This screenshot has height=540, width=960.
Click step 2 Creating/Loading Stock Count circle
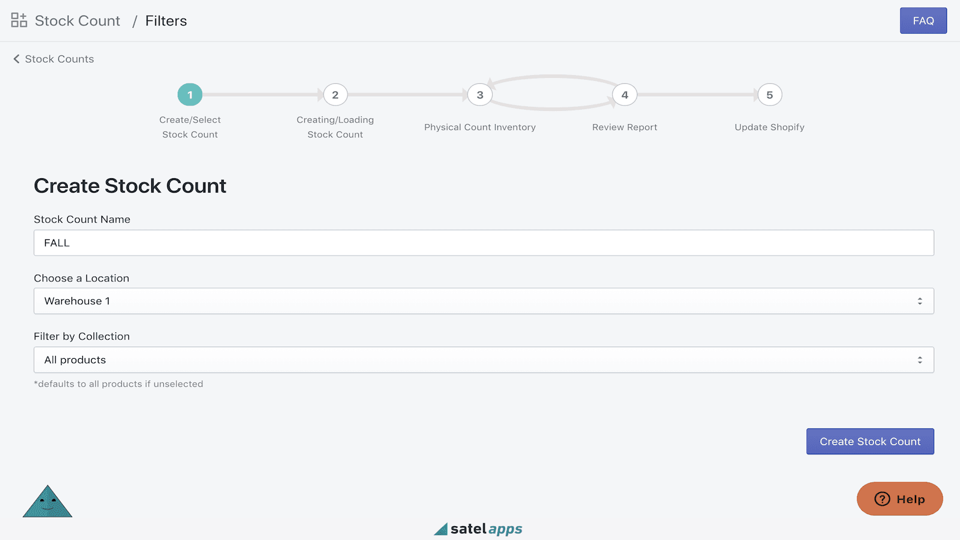(x=335, y=94)
